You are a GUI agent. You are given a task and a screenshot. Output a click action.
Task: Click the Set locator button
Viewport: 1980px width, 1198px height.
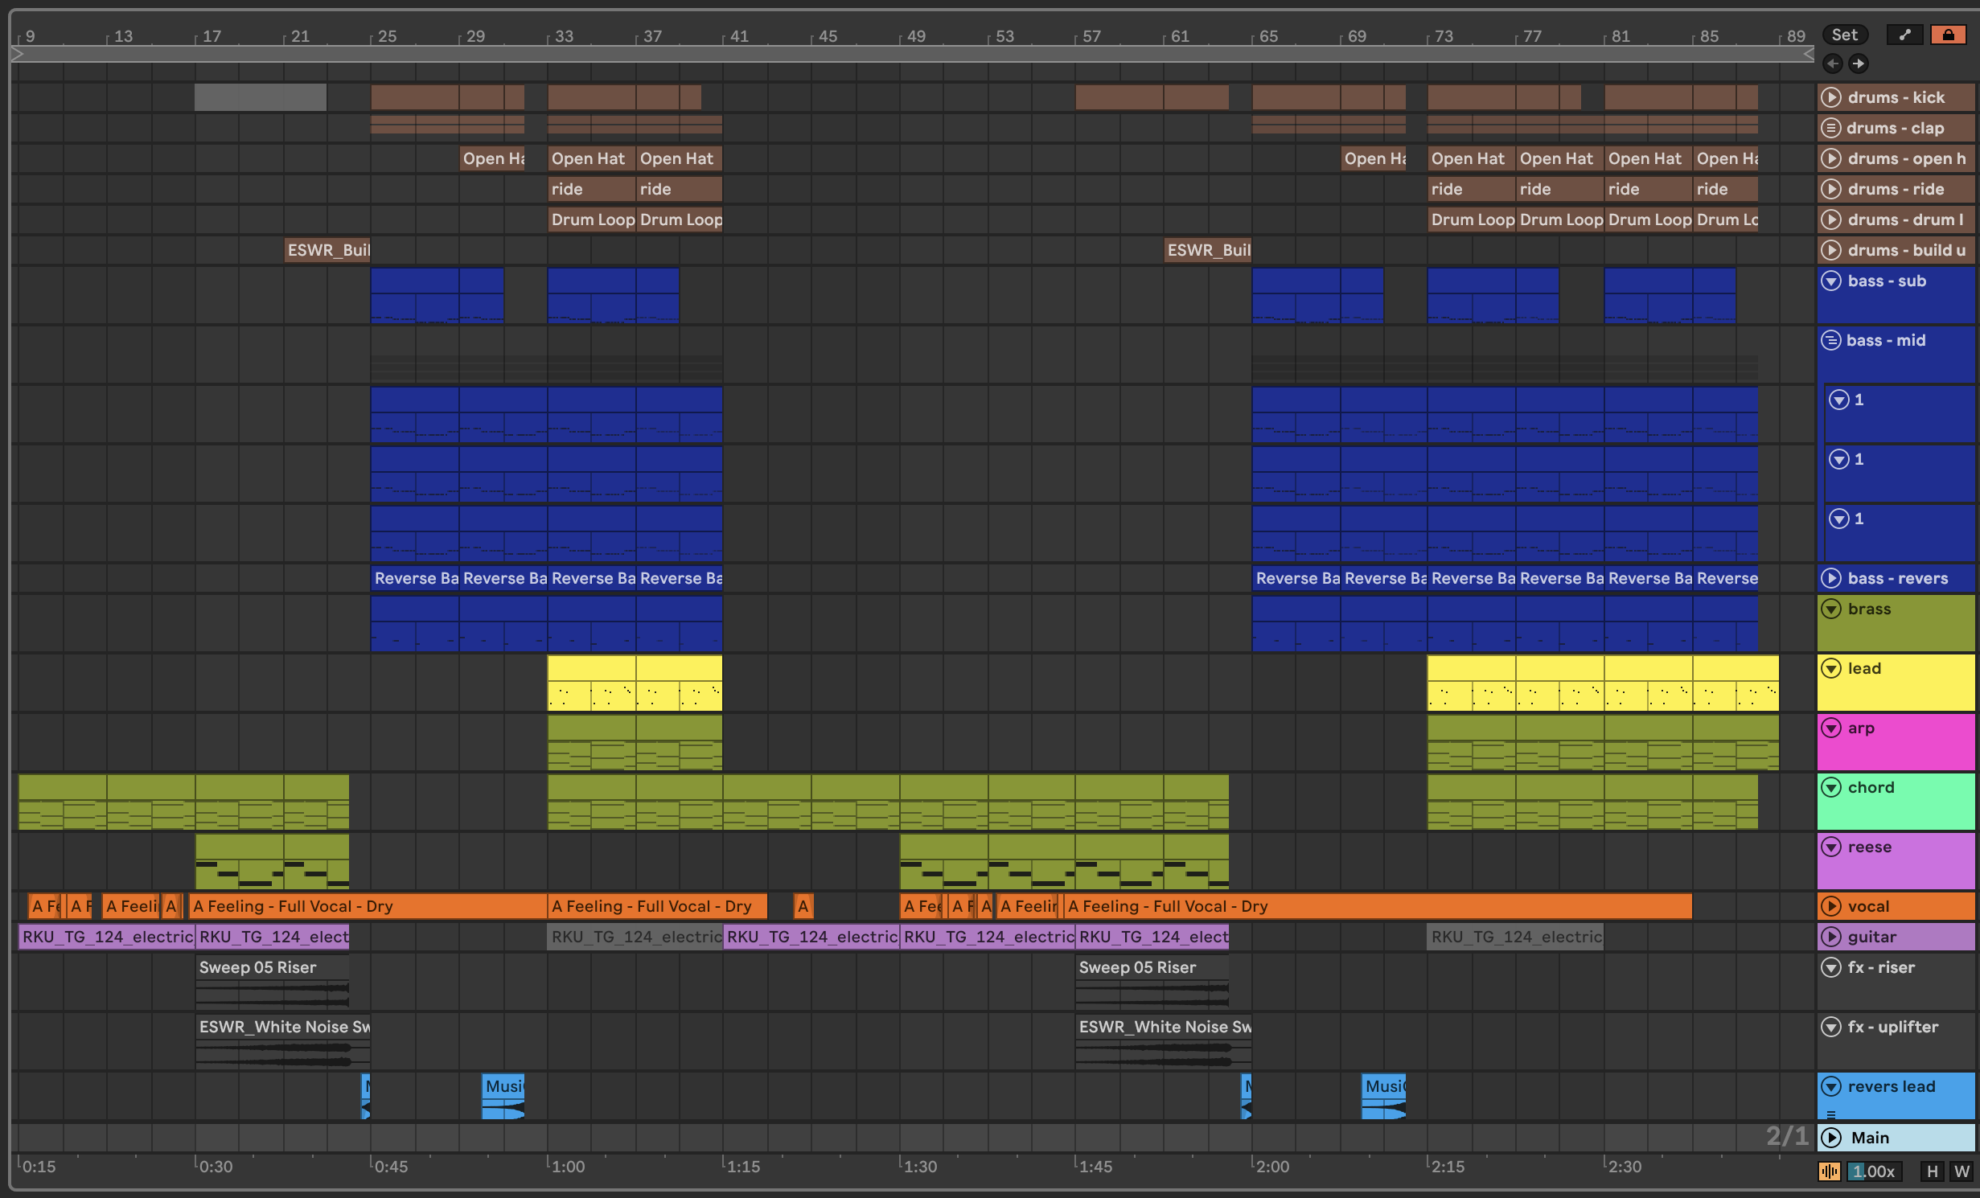[1844, 35]
